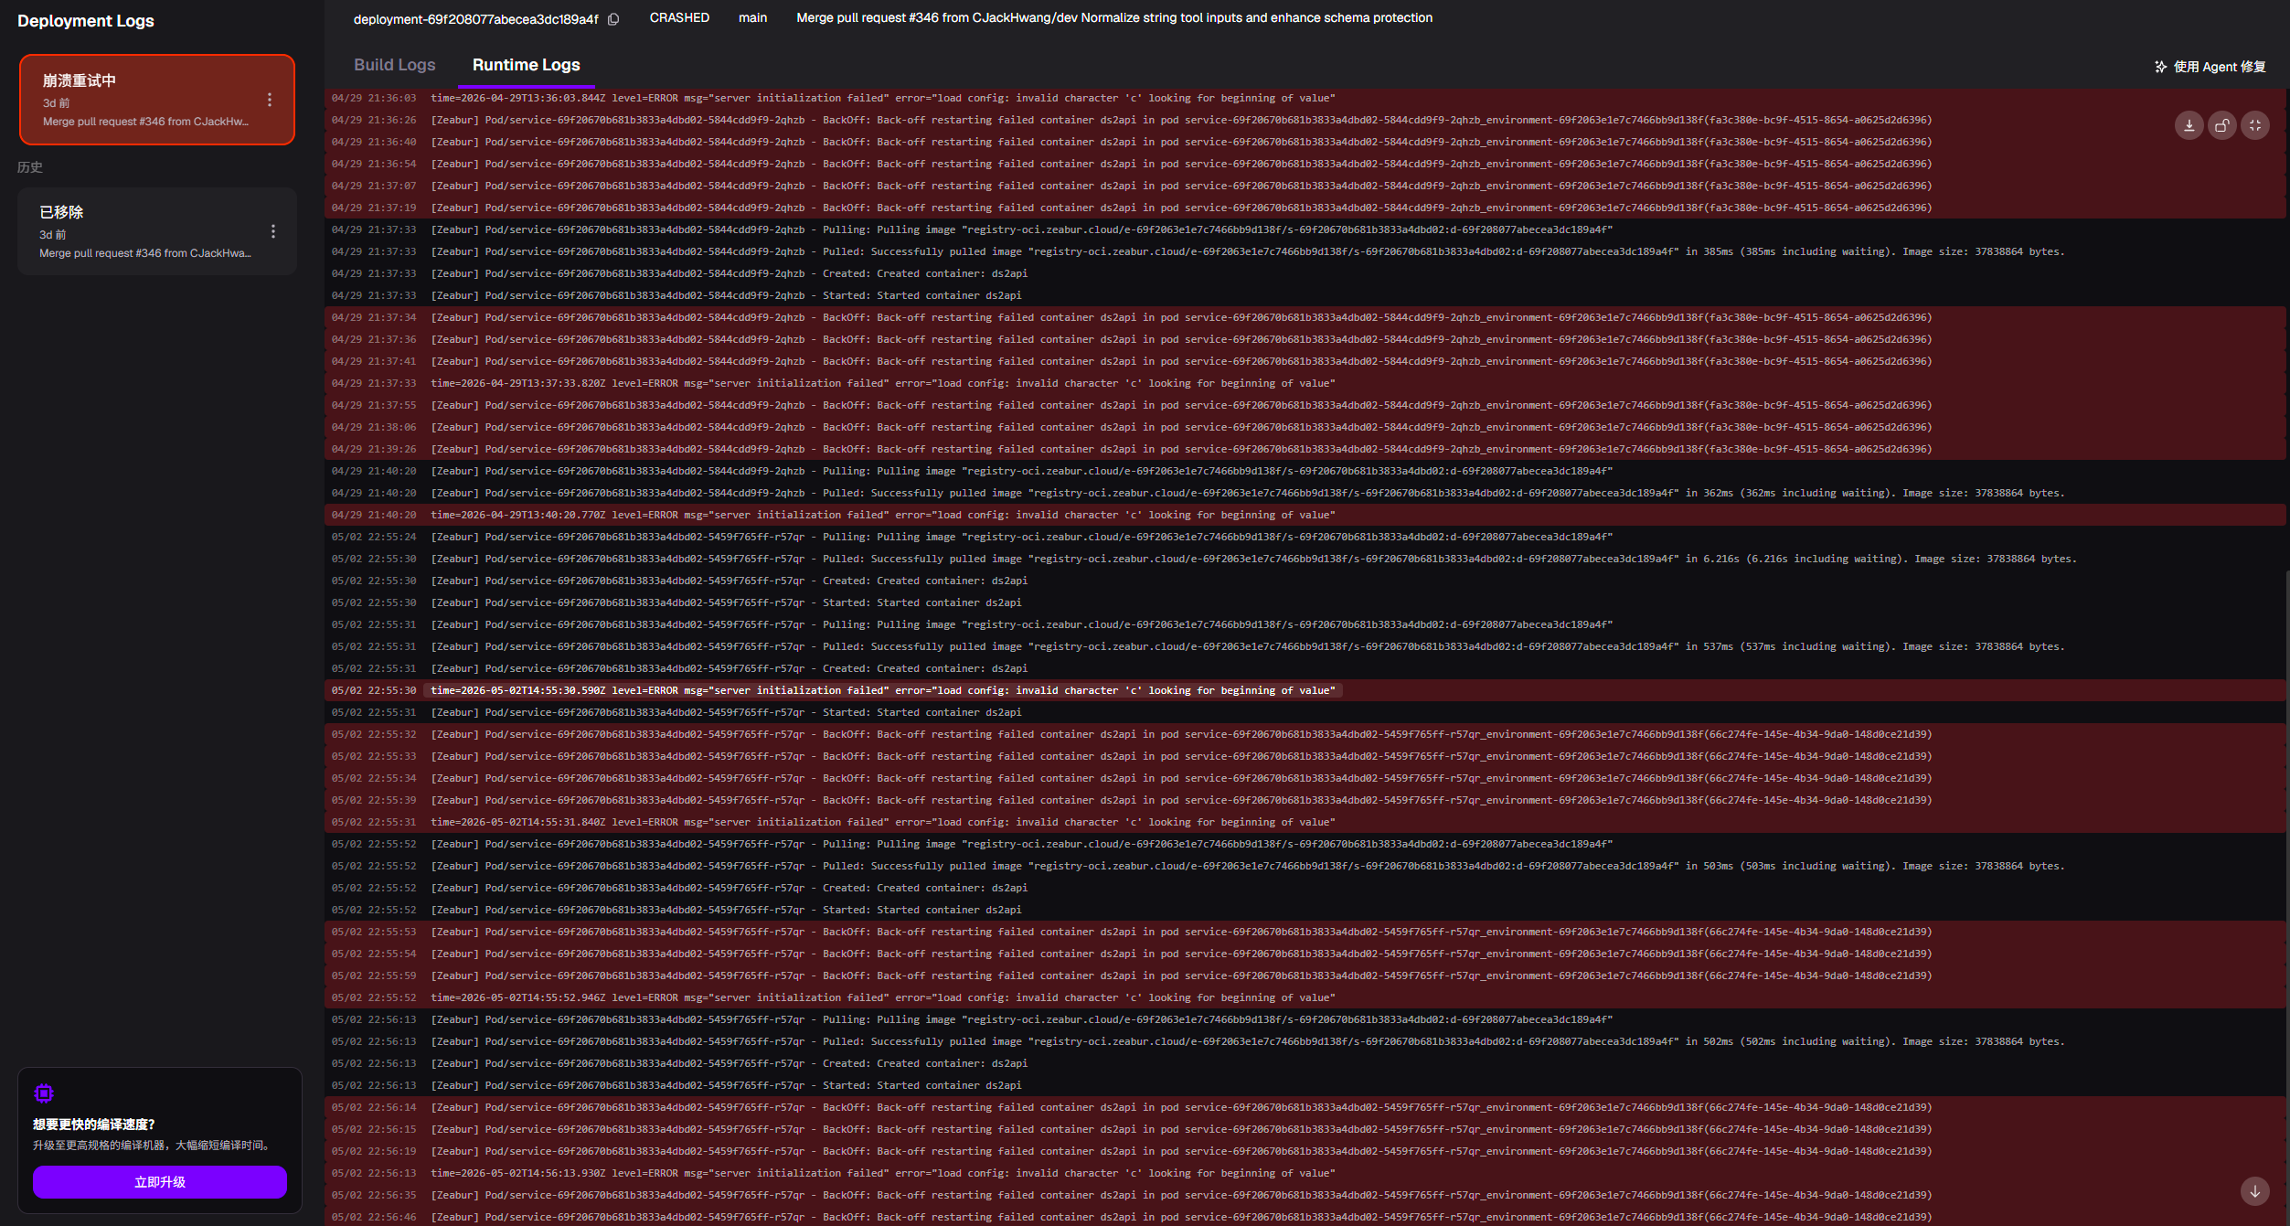Select the 04/29 21:37:33 ERROR log line
The image size is (2290, 1226).
point(1305,383)
